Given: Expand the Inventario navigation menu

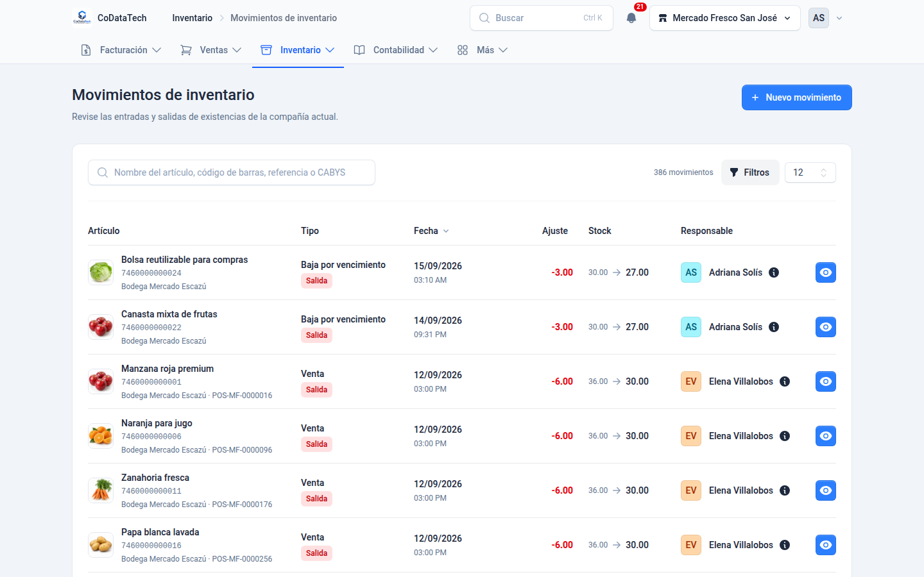Looking at the screenshot, I should point(298,50).
